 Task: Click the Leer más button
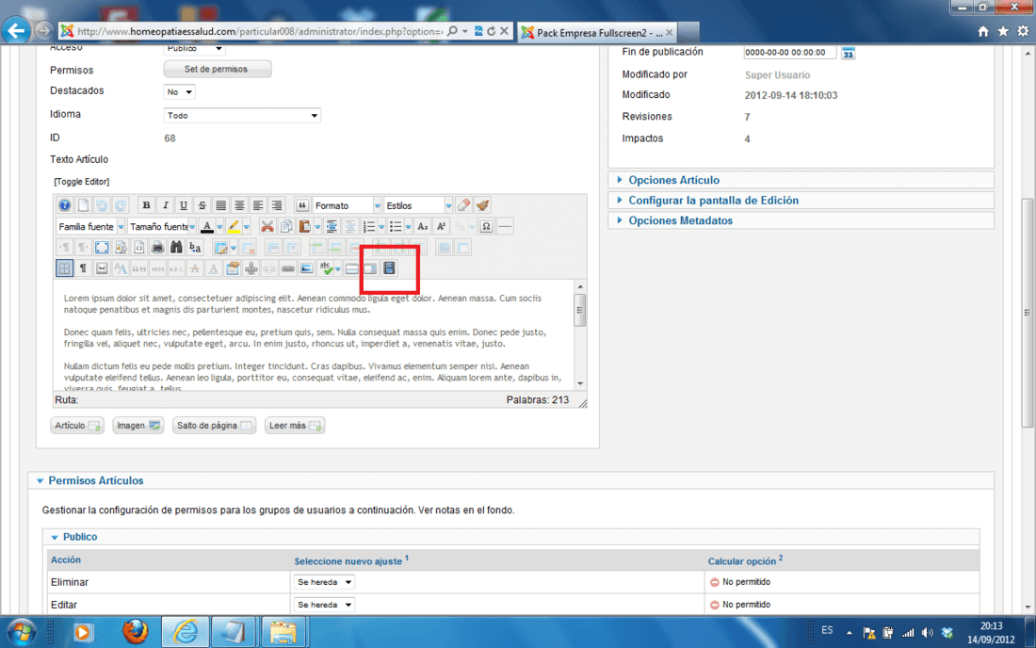(x=294, y=426)
